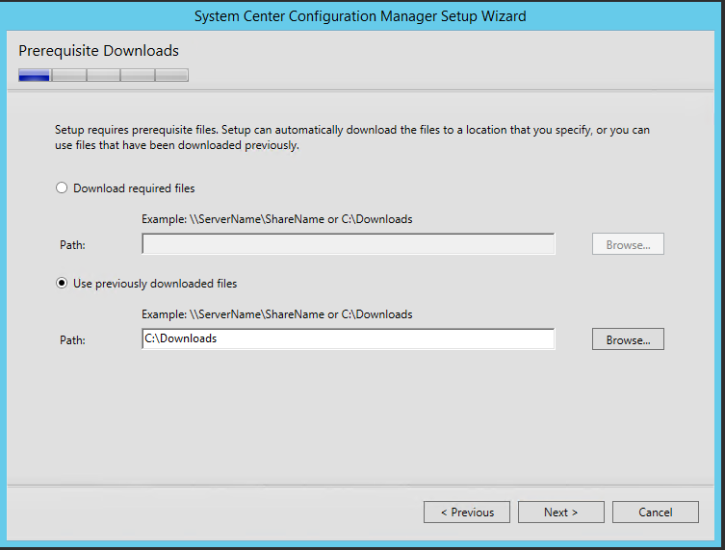Click the disabled path field under Download required files

coord(349,244)
